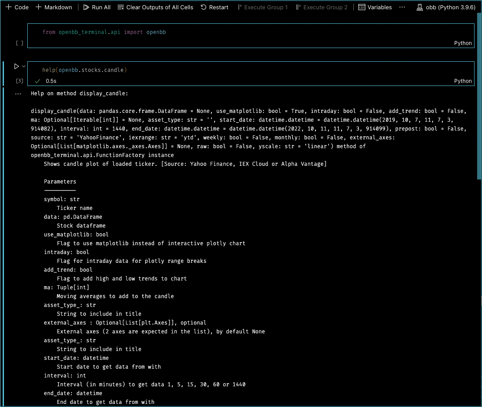Image resolution: width=482 pixels, height=407 pixels.
Task: Click 'external_axes : Optional[List[plt.Axes]]' text
Action: [125, 322]
